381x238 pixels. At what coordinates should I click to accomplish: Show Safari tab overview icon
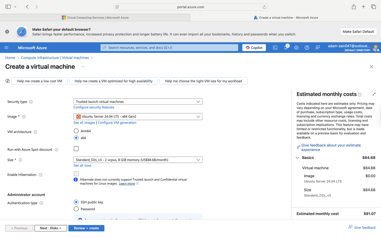[x=374, y=7]
